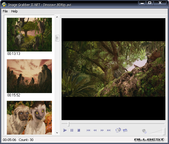The height and width of the screenshot is (144, 169).
Task: Click the thumbnail list scroll-down arrow
Action: [x=57, y=133]
